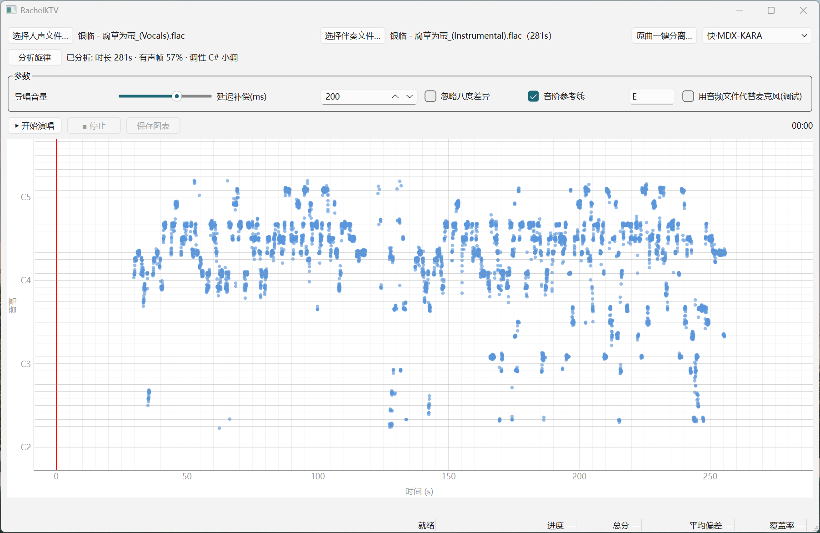This screenshot has height=533, width=820.
Task: Click the C4 pitch axis label
Action: pyautogui.click(x=26, y=280)
